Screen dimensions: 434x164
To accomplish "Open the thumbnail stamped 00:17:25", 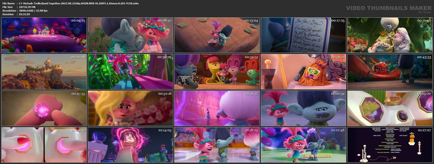I will pos(303,35).
